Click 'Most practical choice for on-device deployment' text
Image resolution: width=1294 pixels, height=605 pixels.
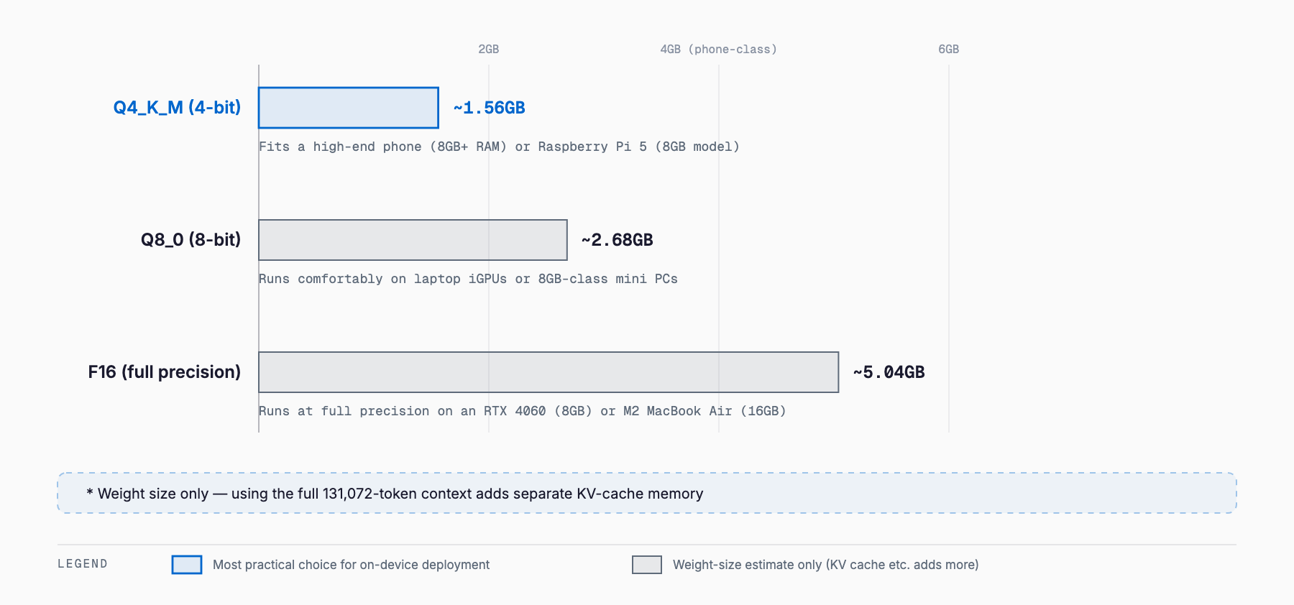coord(351,565)
